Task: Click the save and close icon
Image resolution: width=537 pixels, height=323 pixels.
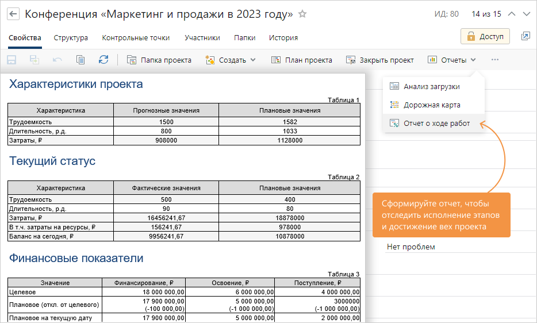Action: pyautogui.click(x=34, y=60)
